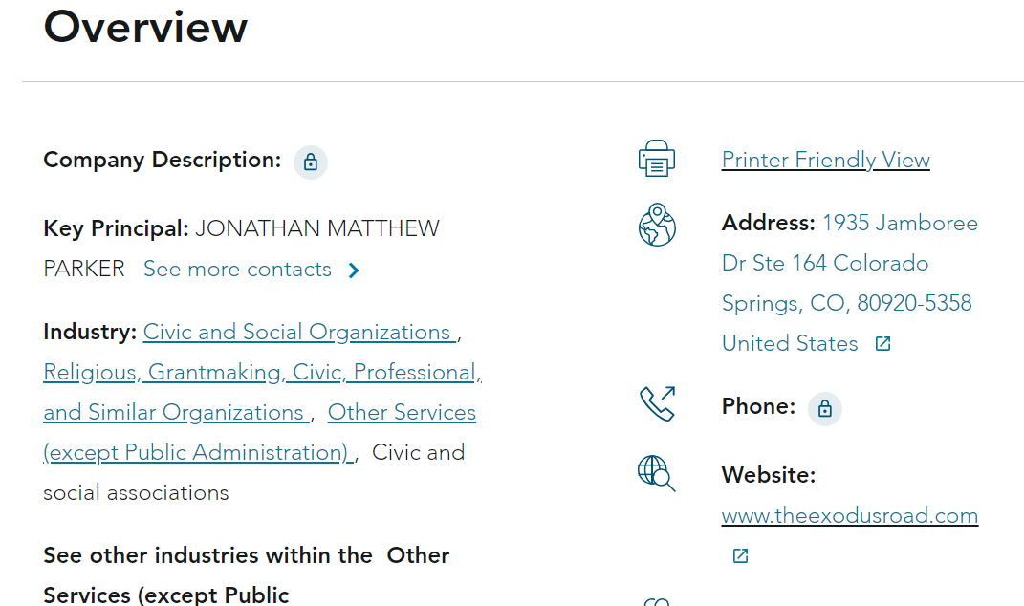The width and height of the screenshot is (1024, 606).
Task: Open See more contacts link
Action: pyautogui.click(x=237, y=270)
